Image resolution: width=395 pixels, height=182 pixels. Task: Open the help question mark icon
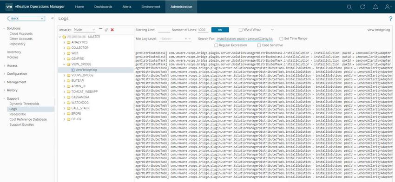coord(391,19)
